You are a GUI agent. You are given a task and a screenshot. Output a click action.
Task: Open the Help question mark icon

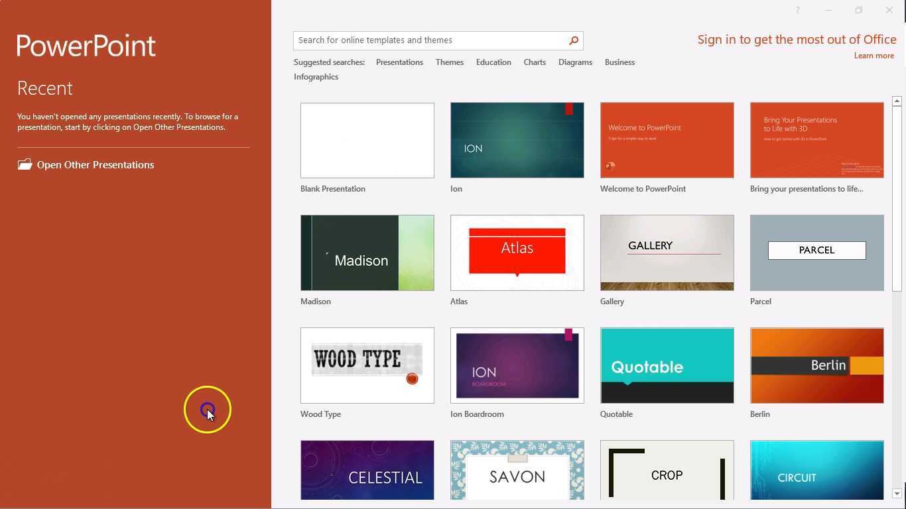click(797, 10)
